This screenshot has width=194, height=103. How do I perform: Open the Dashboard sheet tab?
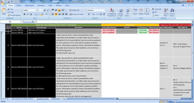pyautogui.click(x=56, y=99)
